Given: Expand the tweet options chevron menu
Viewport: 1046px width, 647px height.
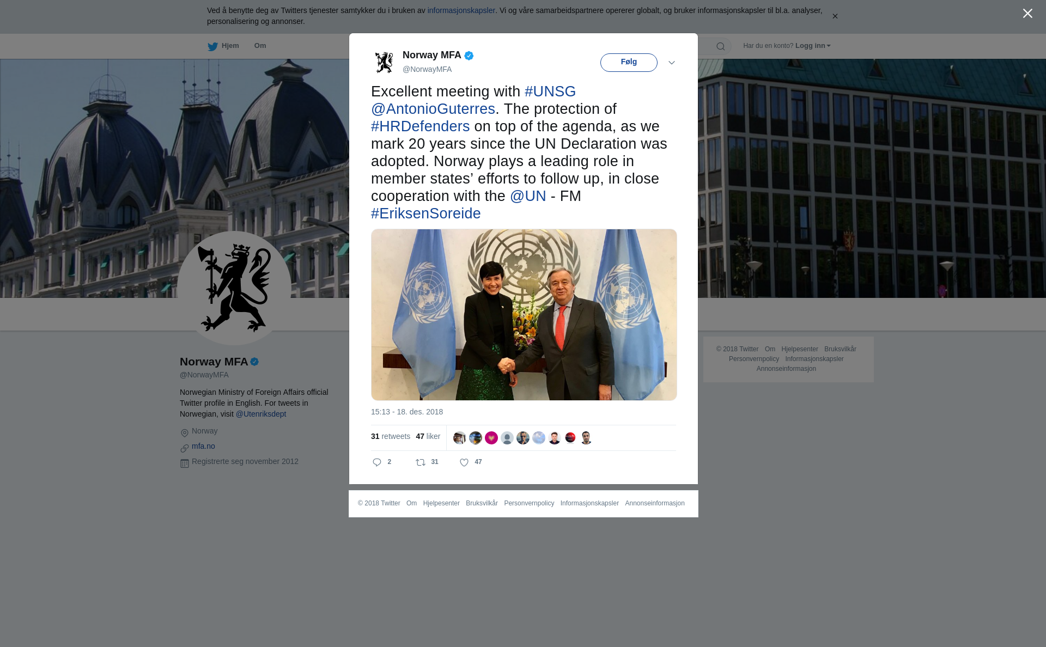Looking at the screenshot, I should (672, 63).
